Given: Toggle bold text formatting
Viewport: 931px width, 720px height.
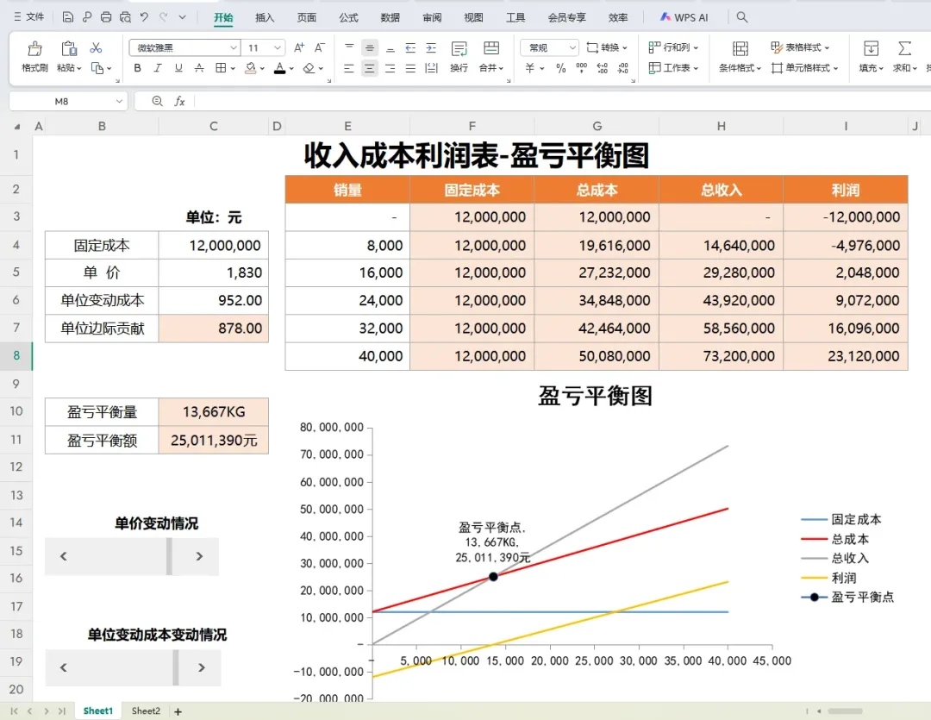Looking at the screenshot, I should [x=137, y=68].
